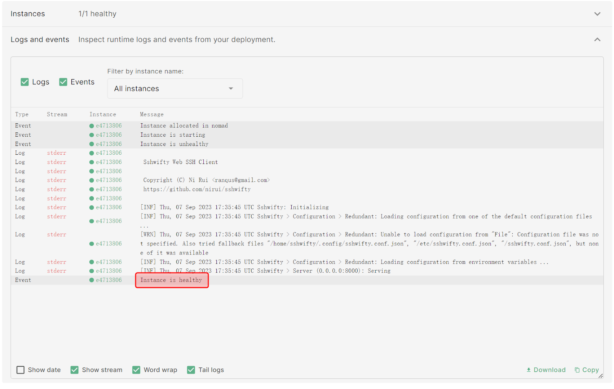
Task: Uncheck the Events checkbox
Action: pos(63,82)
